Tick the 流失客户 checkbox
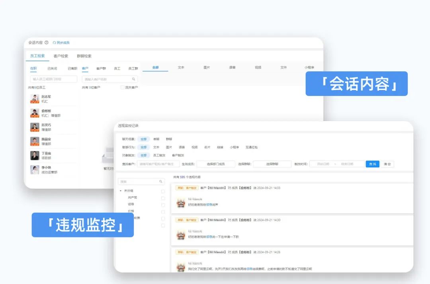This screenshot has width=430, height=284. (x=122, y=87)
